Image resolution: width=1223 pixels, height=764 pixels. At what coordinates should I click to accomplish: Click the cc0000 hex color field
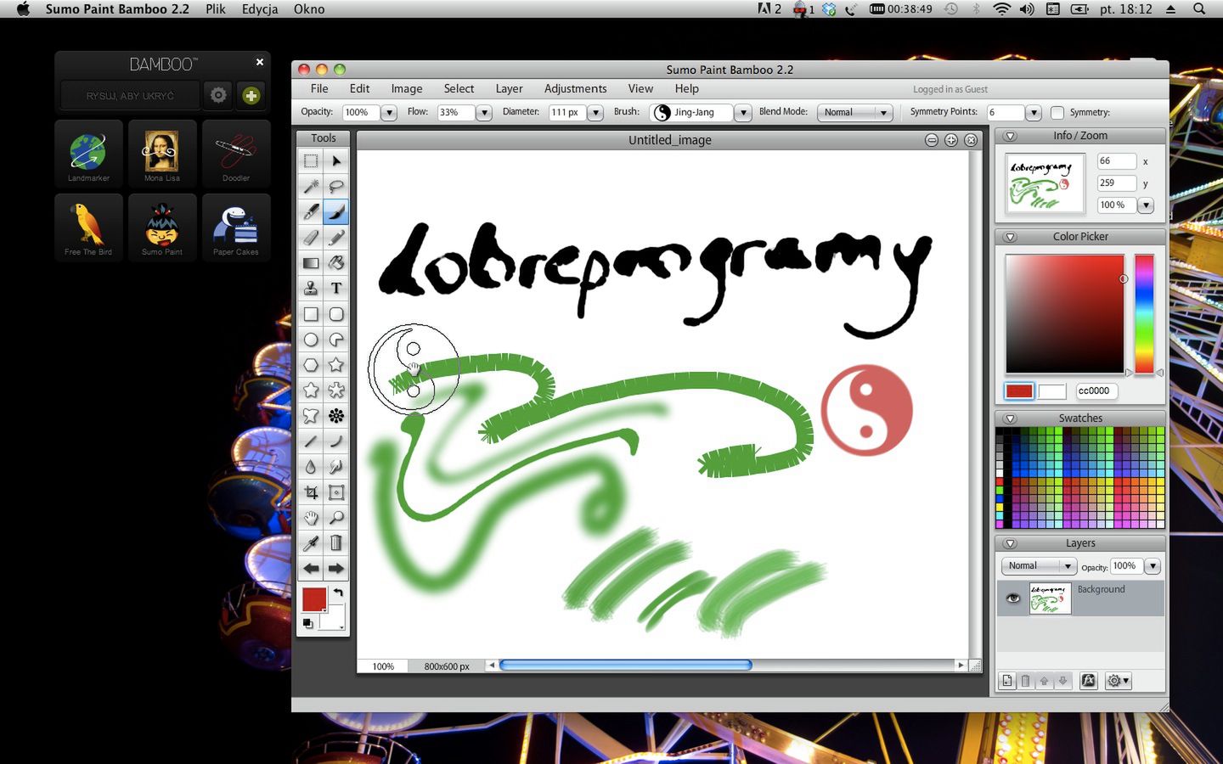[1096, 390]
